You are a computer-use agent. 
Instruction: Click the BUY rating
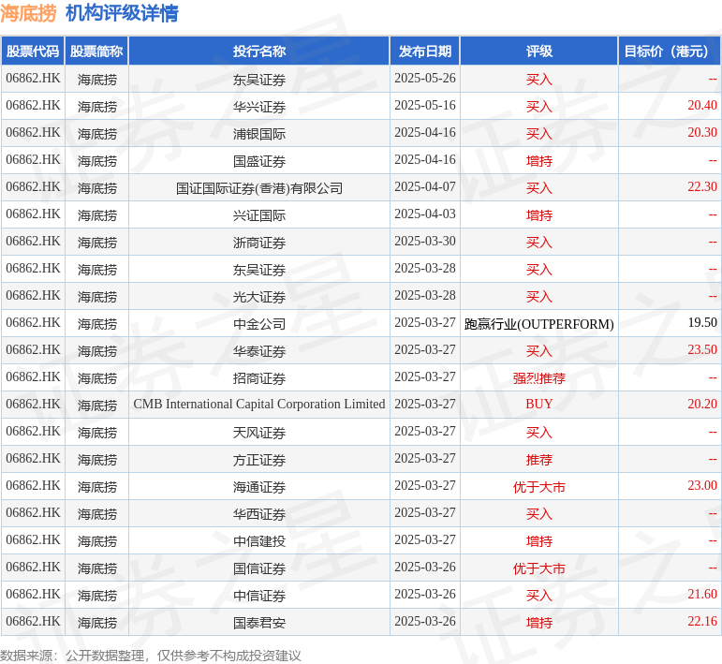pos(539,405)
